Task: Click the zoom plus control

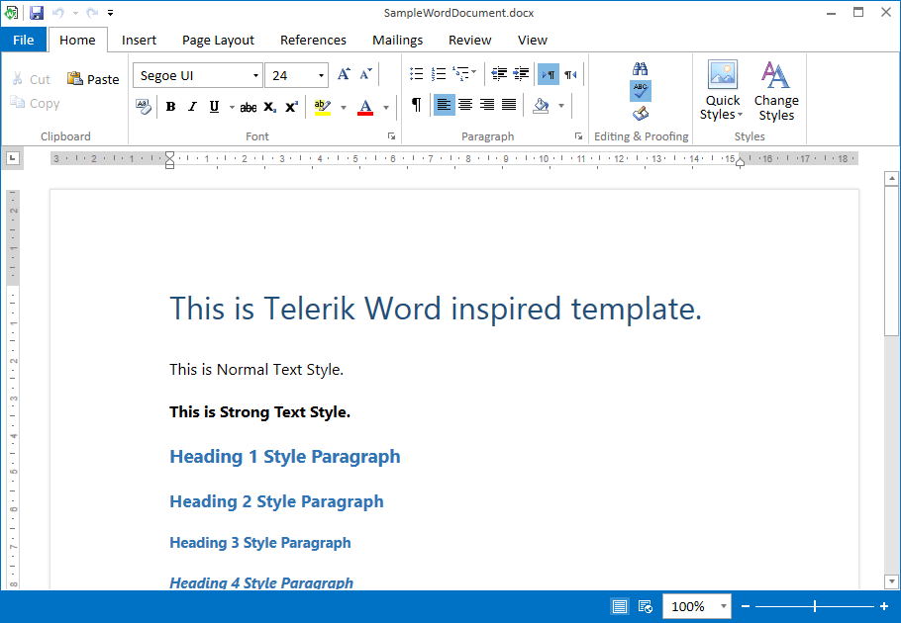Action: point(882,606)
